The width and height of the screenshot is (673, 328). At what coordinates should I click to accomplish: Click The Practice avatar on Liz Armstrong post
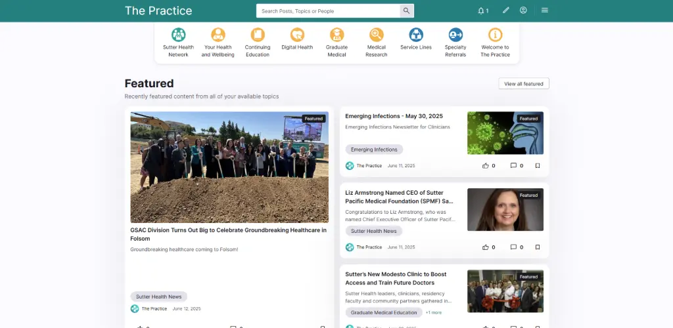pos(350,247)
